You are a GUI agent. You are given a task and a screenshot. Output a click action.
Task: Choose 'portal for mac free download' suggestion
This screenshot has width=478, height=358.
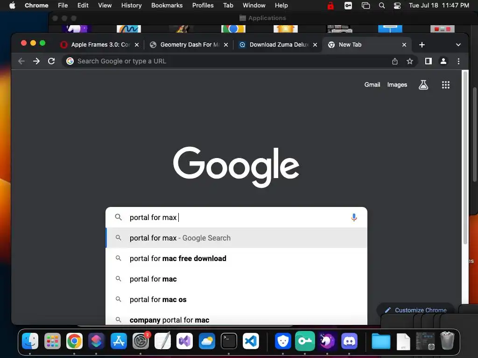236,258
